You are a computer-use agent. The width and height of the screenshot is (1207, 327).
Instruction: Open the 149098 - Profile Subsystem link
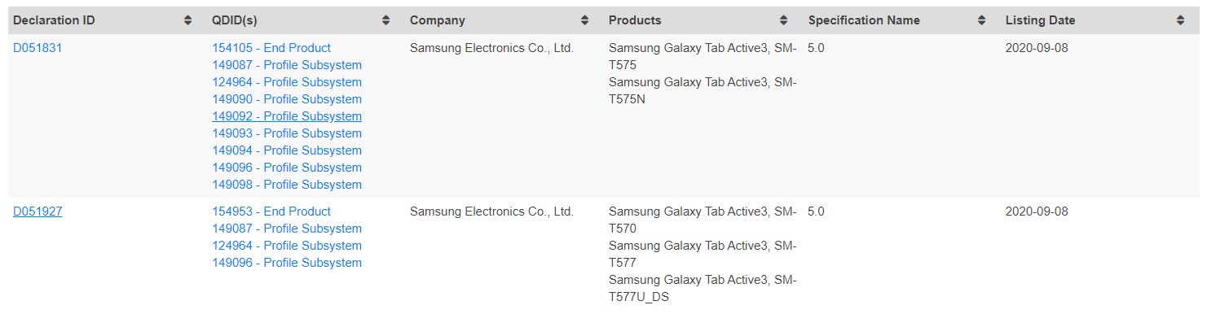287,185
